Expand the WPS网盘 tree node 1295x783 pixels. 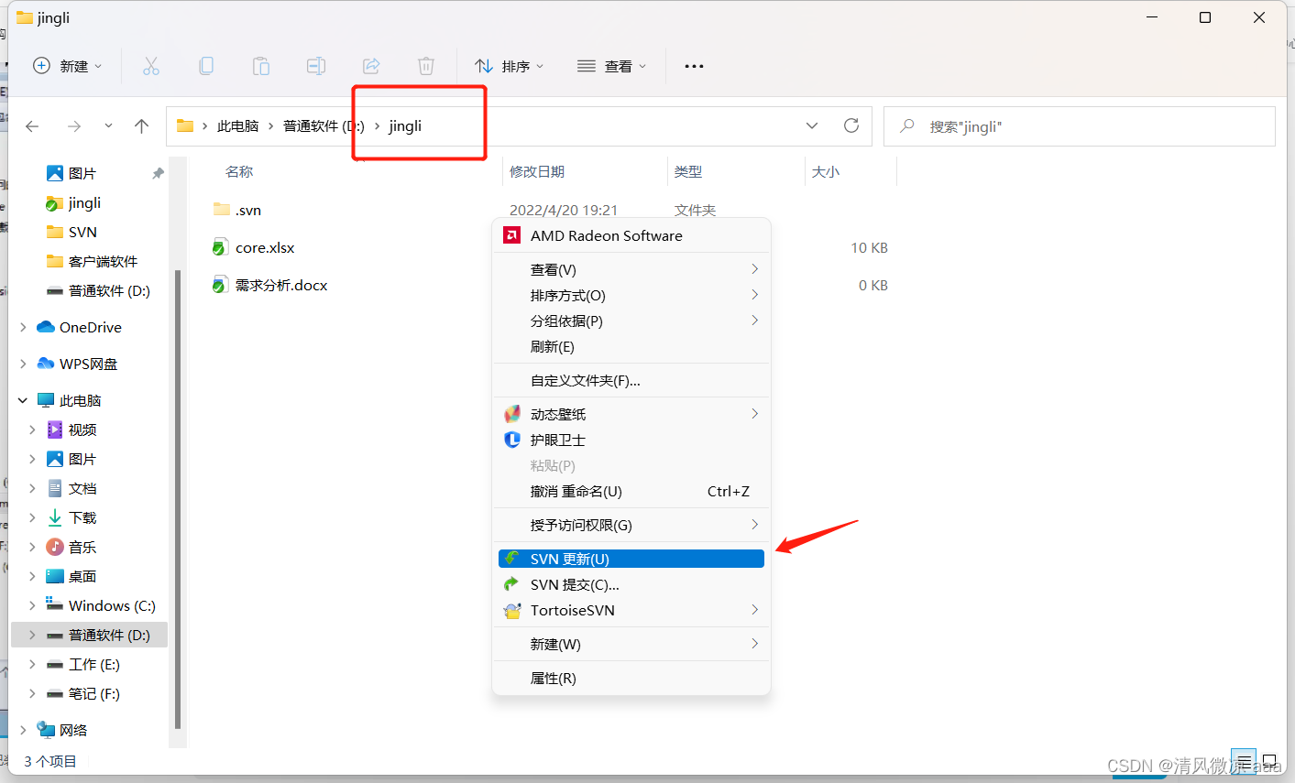point(23,364)
